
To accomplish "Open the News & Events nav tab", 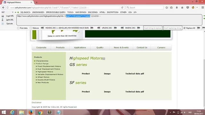I will pos(121,48).
